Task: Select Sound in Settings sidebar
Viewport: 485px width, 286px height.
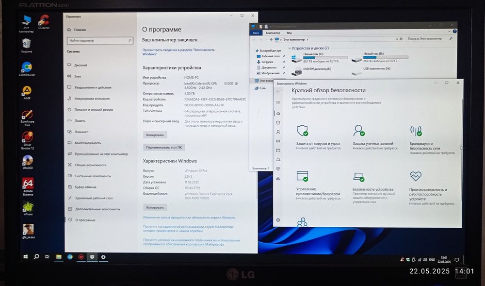Action: point(77,76)
